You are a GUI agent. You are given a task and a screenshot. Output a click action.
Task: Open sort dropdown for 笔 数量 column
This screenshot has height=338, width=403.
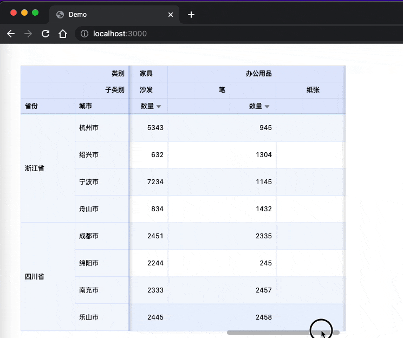point(267,106)
